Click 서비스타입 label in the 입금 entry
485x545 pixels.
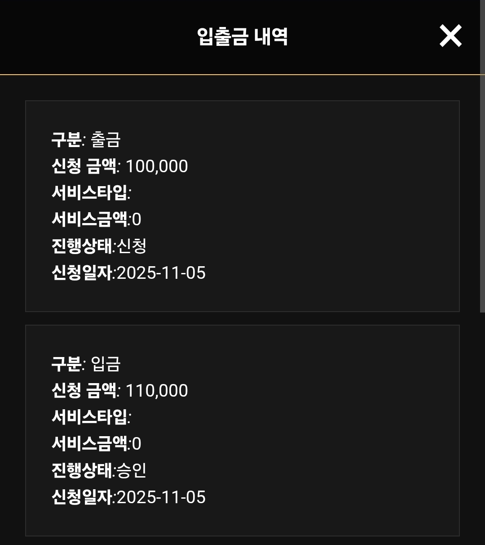click(x=89, y=417)
